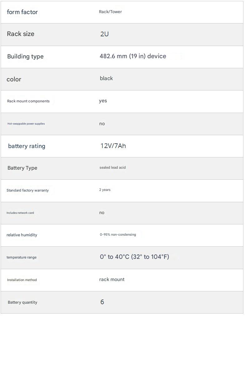Select the "12V/7Ah" battery rating value
This screenshot has height=379, width=245.
pos(113,146)
